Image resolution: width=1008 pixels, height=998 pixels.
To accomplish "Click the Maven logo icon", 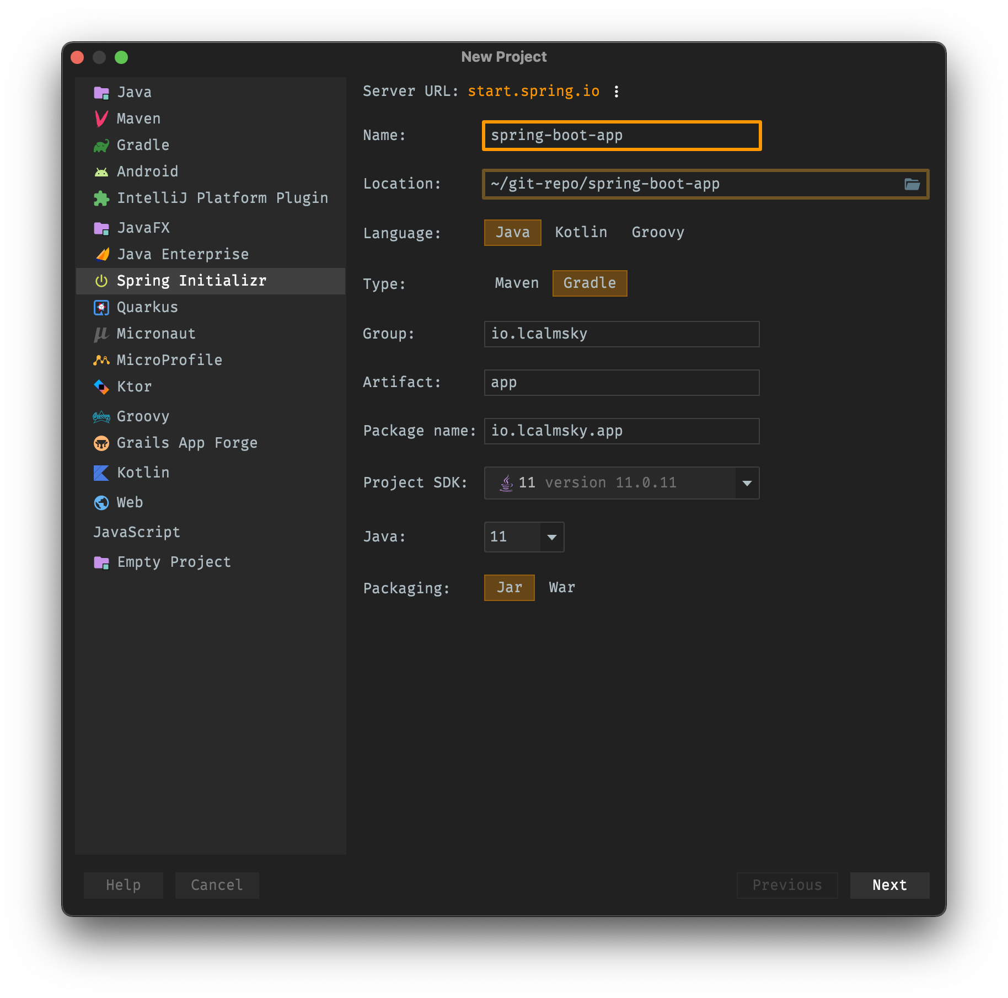I will click(101, 119).
